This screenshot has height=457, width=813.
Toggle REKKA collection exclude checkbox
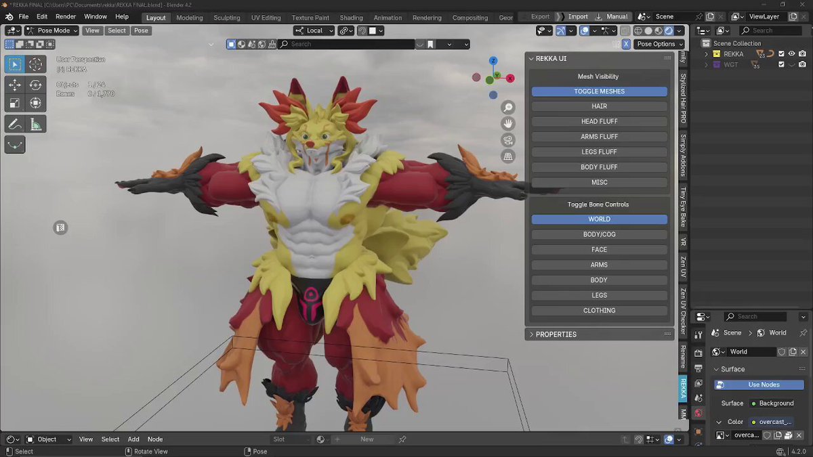coord(781,54)
